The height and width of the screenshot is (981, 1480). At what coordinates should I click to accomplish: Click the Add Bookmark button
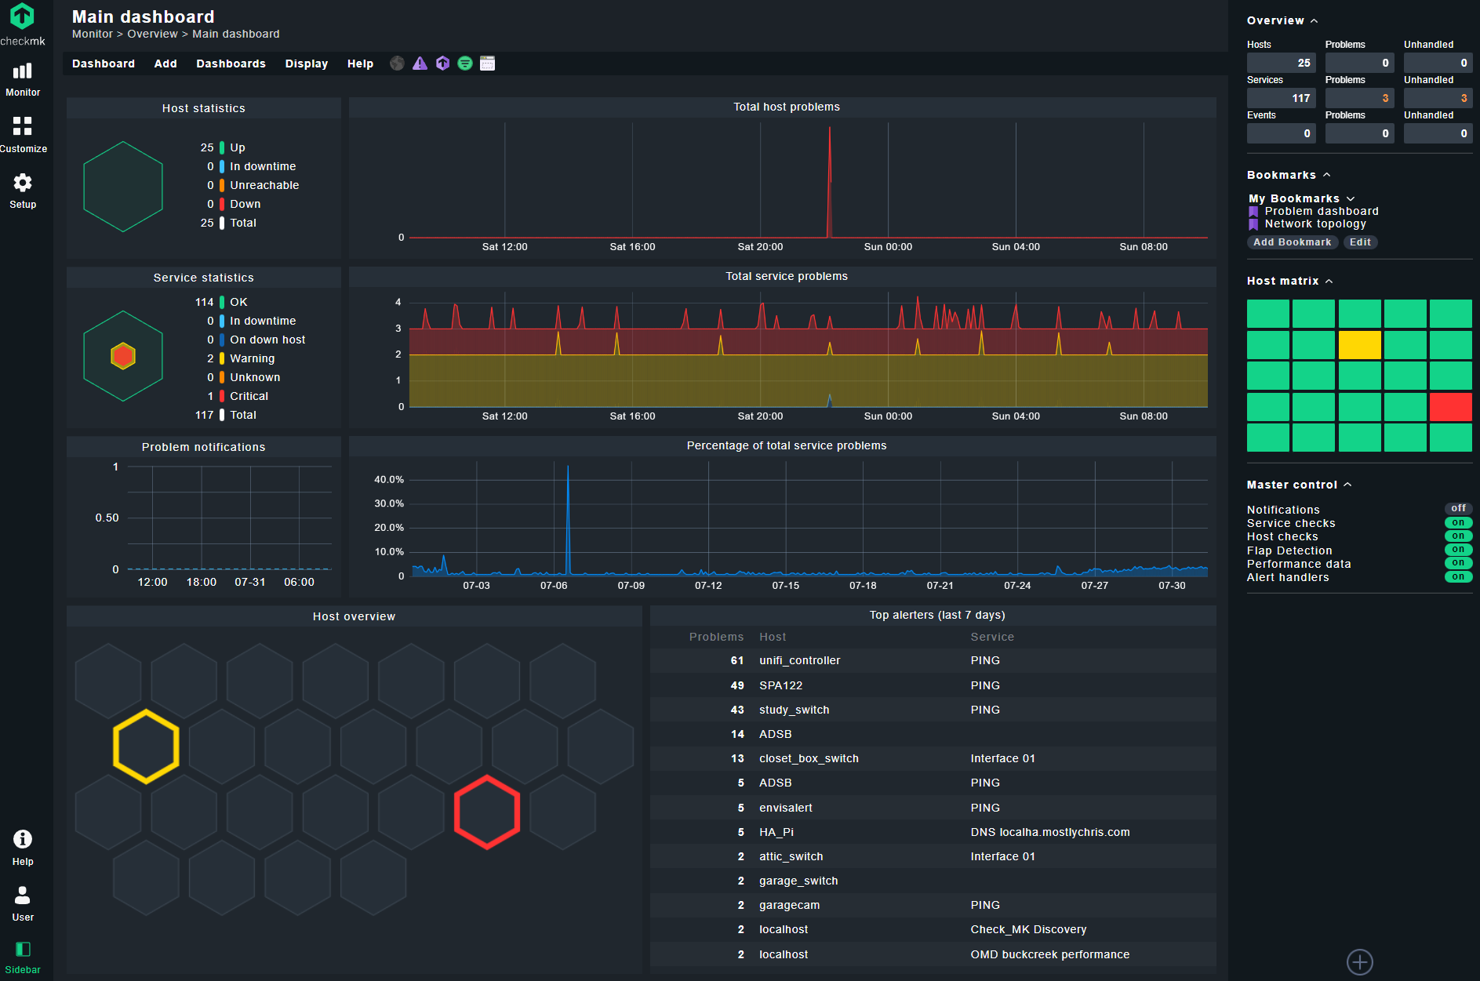point(1292,242)
